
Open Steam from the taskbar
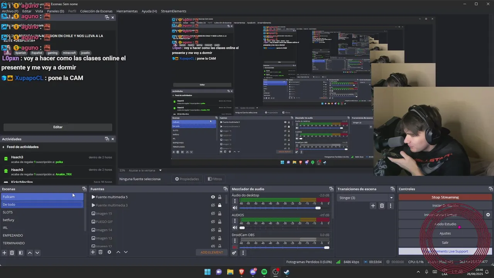[287, 272]
